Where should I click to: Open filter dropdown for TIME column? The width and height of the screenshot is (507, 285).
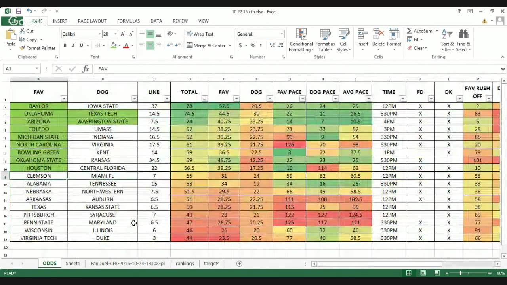point(402,99)
